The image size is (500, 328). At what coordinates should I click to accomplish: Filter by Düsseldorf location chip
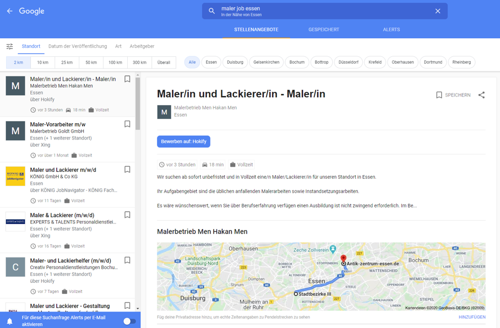pyautogui.click(x=348, y=62)
